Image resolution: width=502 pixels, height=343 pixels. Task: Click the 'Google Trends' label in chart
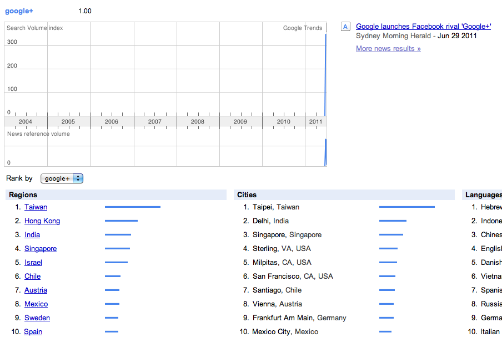[303, 28]
